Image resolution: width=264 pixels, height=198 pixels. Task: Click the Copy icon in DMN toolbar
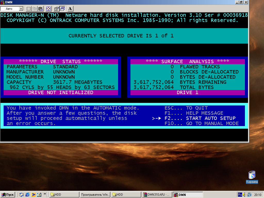[35, 9]
